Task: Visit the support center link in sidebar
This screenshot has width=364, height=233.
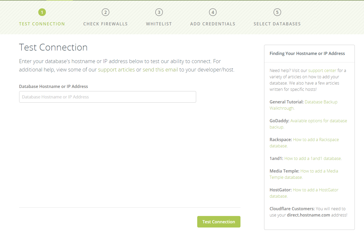Action: pos(322,70)
